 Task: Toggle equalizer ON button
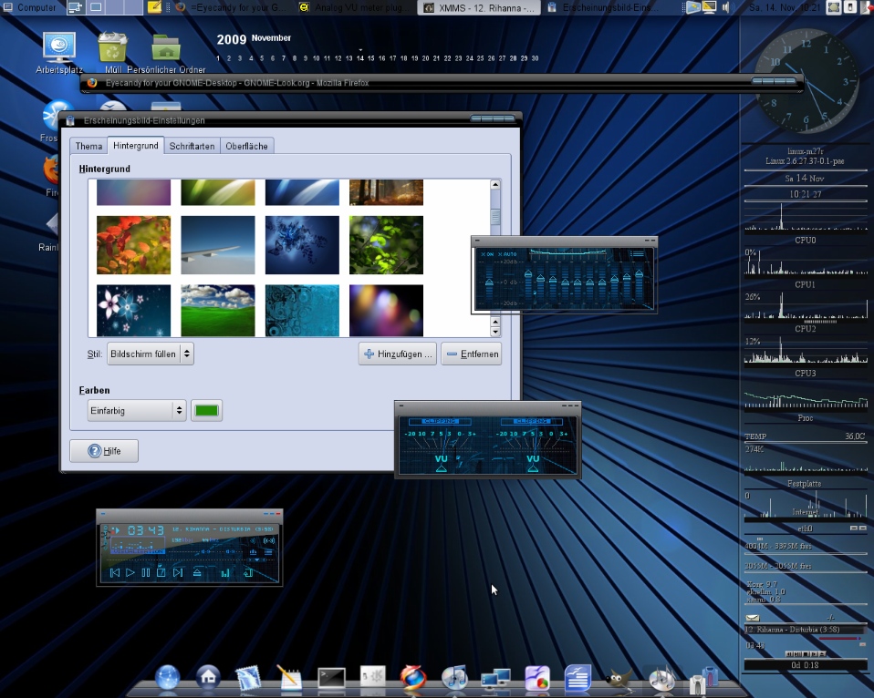click(x=487, y=254)
